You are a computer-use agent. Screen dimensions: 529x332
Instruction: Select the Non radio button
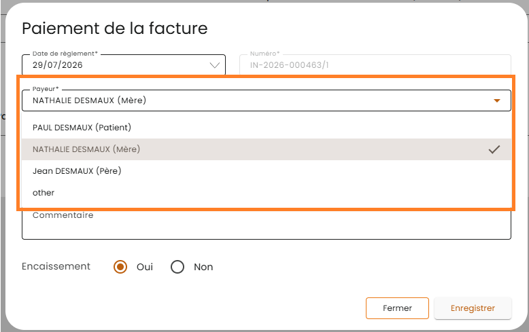[x=177, y=267]
